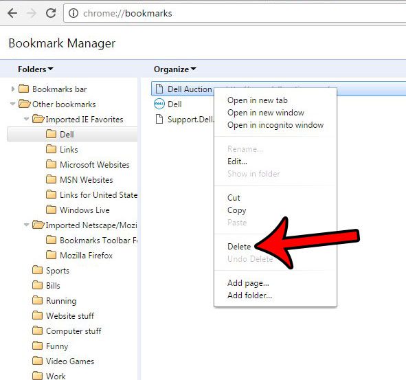Click the Imported IE Favorites folder icon
The width and height of the screenshot is (406, 380).
(x=38, y=119)
